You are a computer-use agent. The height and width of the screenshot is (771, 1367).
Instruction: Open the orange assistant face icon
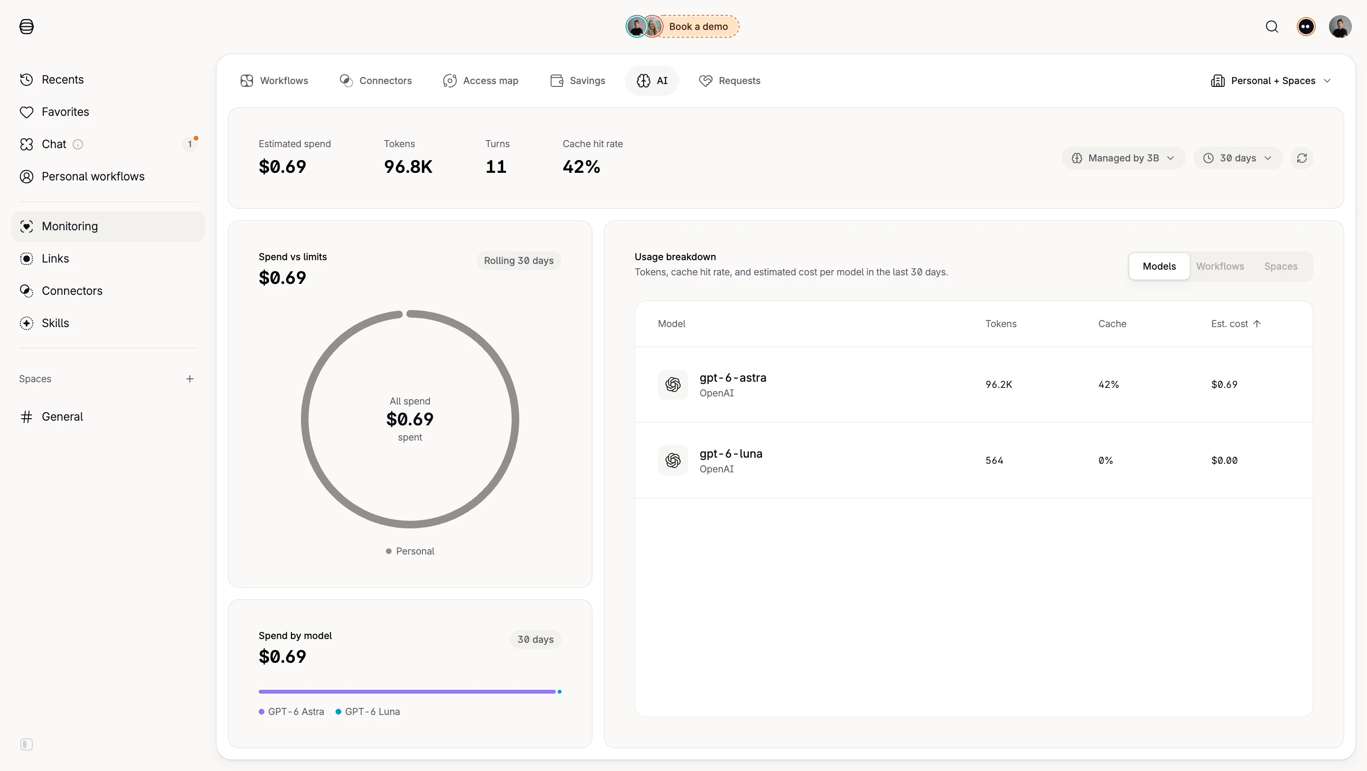(1306, 27)
